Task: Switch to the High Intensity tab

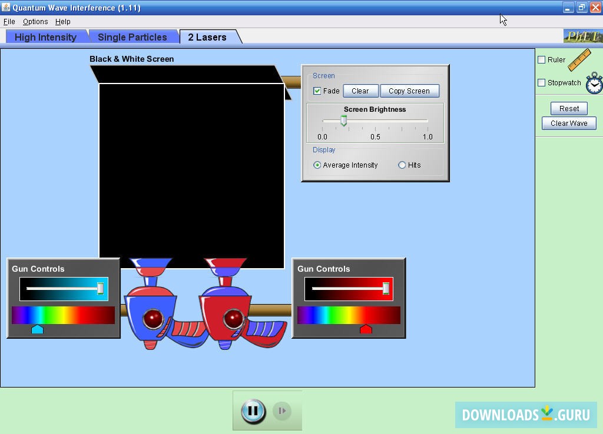Action: coord(46,37)
